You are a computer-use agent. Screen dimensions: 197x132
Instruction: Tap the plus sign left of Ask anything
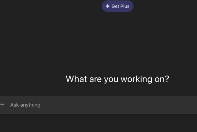(x=2, y=105)
